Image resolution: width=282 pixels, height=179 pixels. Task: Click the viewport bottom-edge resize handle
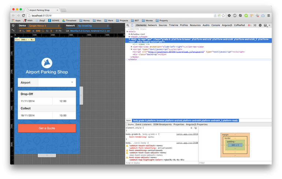click(47, 156)
